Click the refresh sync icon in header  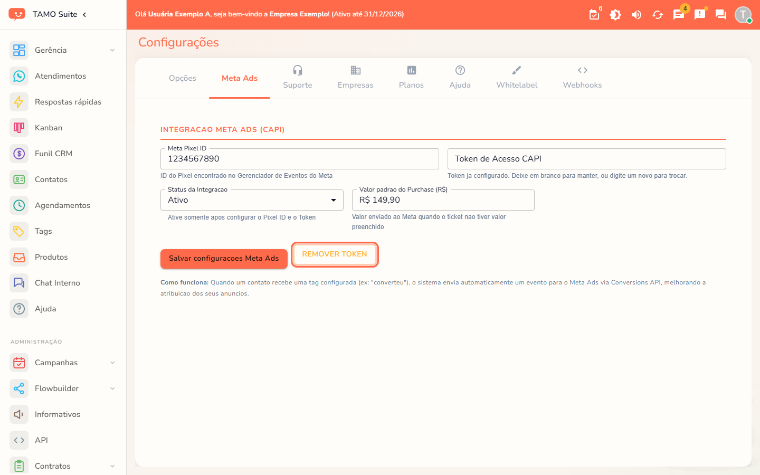[x=658, y=15]
